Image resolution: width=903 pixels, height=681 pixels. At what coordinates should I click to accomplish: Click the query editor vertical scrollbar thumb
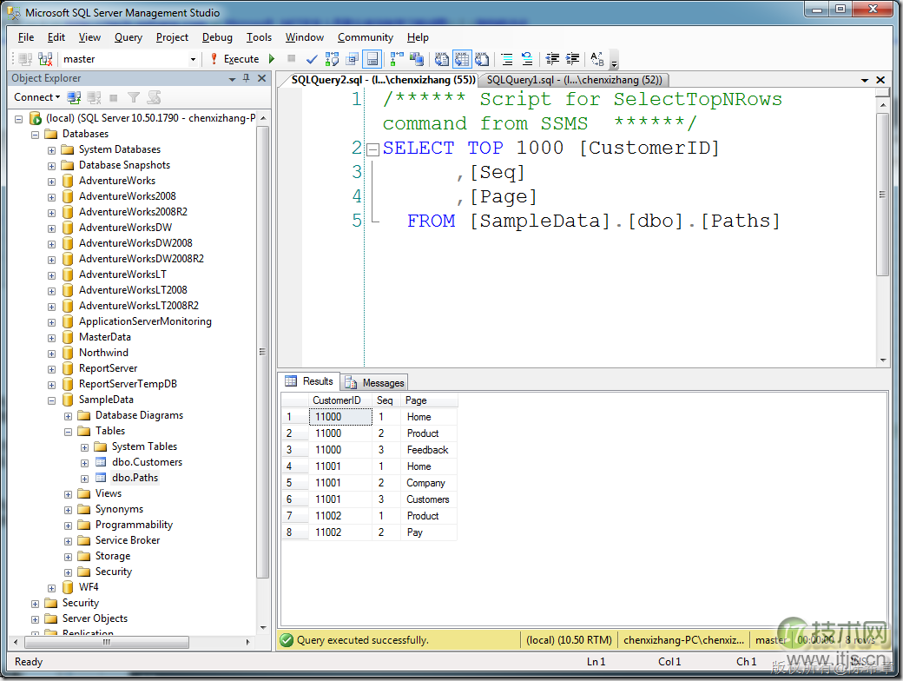click(x=882, y=195)
